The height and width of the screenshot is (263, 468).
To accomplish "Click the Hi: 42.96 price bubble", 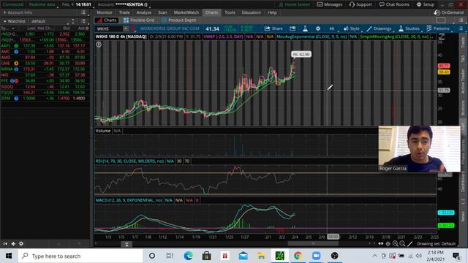I will pos(301,54).
